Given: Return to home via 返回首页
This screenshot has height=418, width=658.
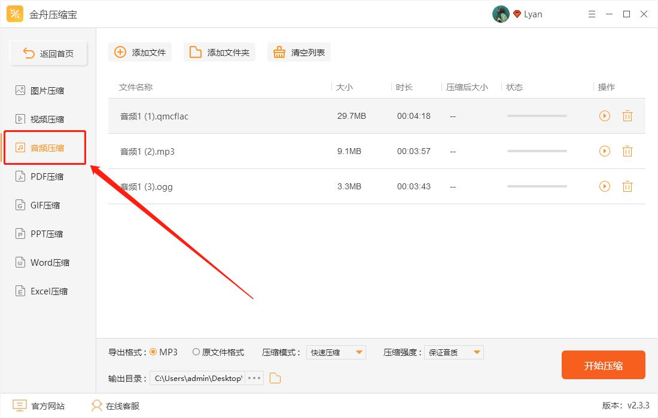Looking at the screenshot, I should pos(48,53).
